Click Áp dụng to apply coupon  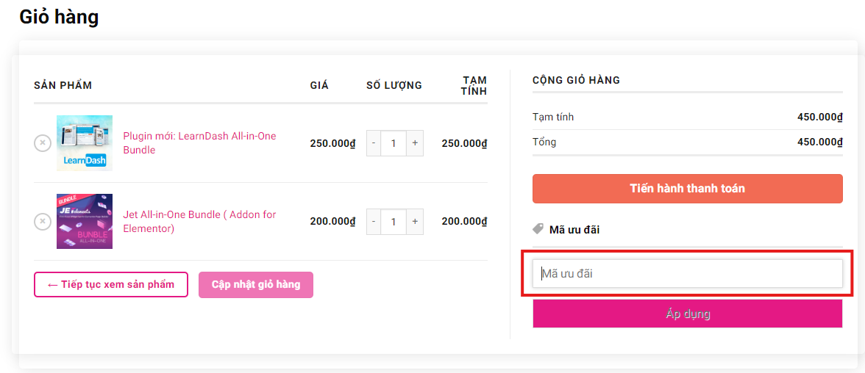point(687,314)
